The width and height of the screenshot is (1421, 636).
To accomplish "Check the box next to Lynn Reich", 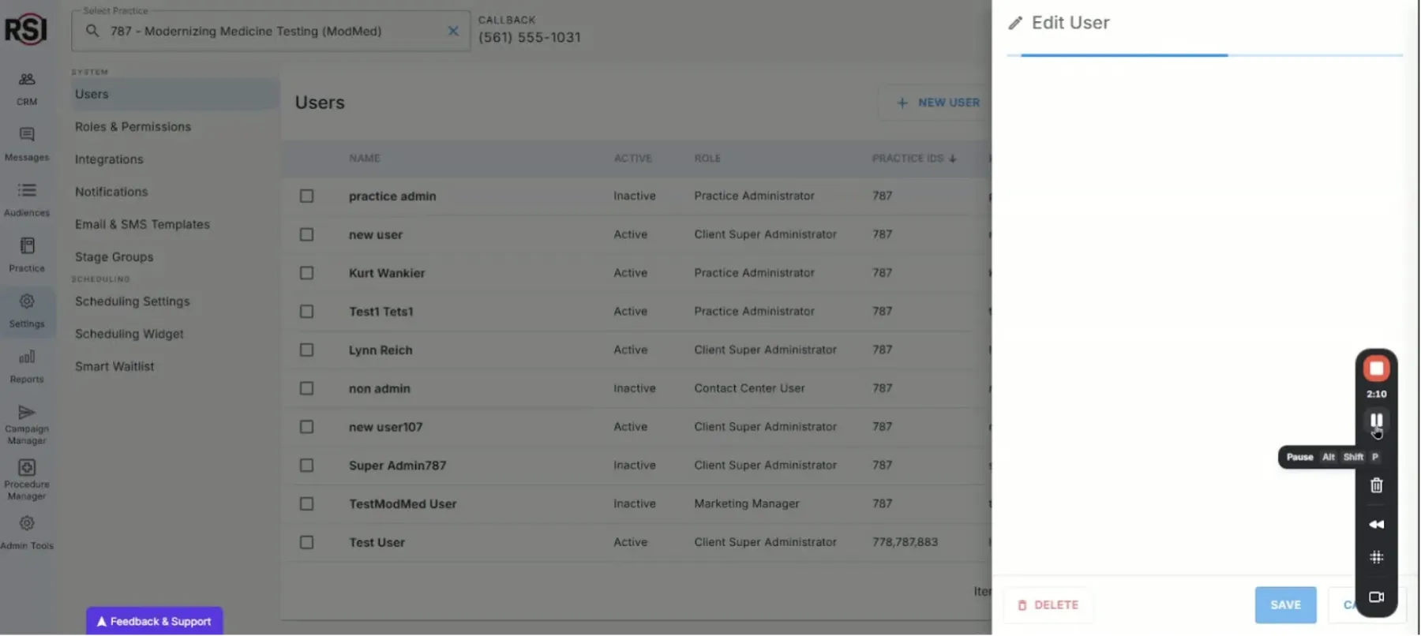I will [306, 350].
